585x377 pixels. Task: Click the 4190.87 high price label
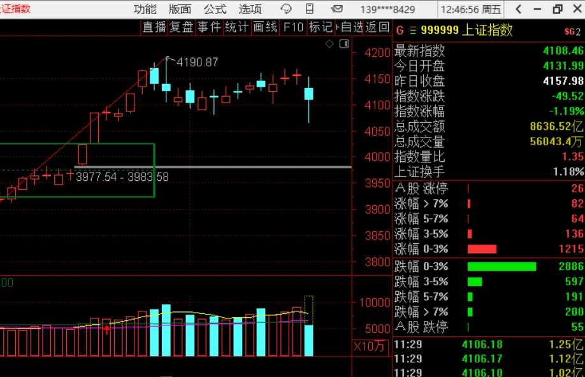tap(197, 62)
